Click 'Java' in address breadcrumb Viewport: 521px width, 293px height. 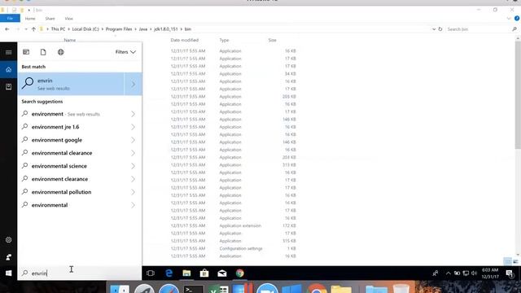coord(143,29)
